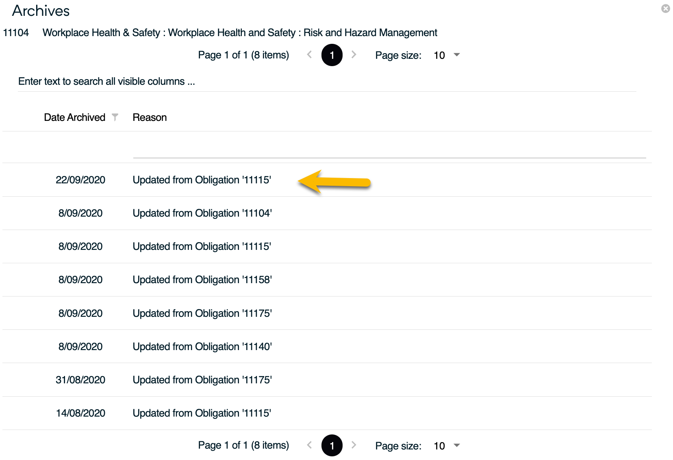The image size is (673, 460).
Task: Go to previous page in bottom pager
Action: (310, 445)
